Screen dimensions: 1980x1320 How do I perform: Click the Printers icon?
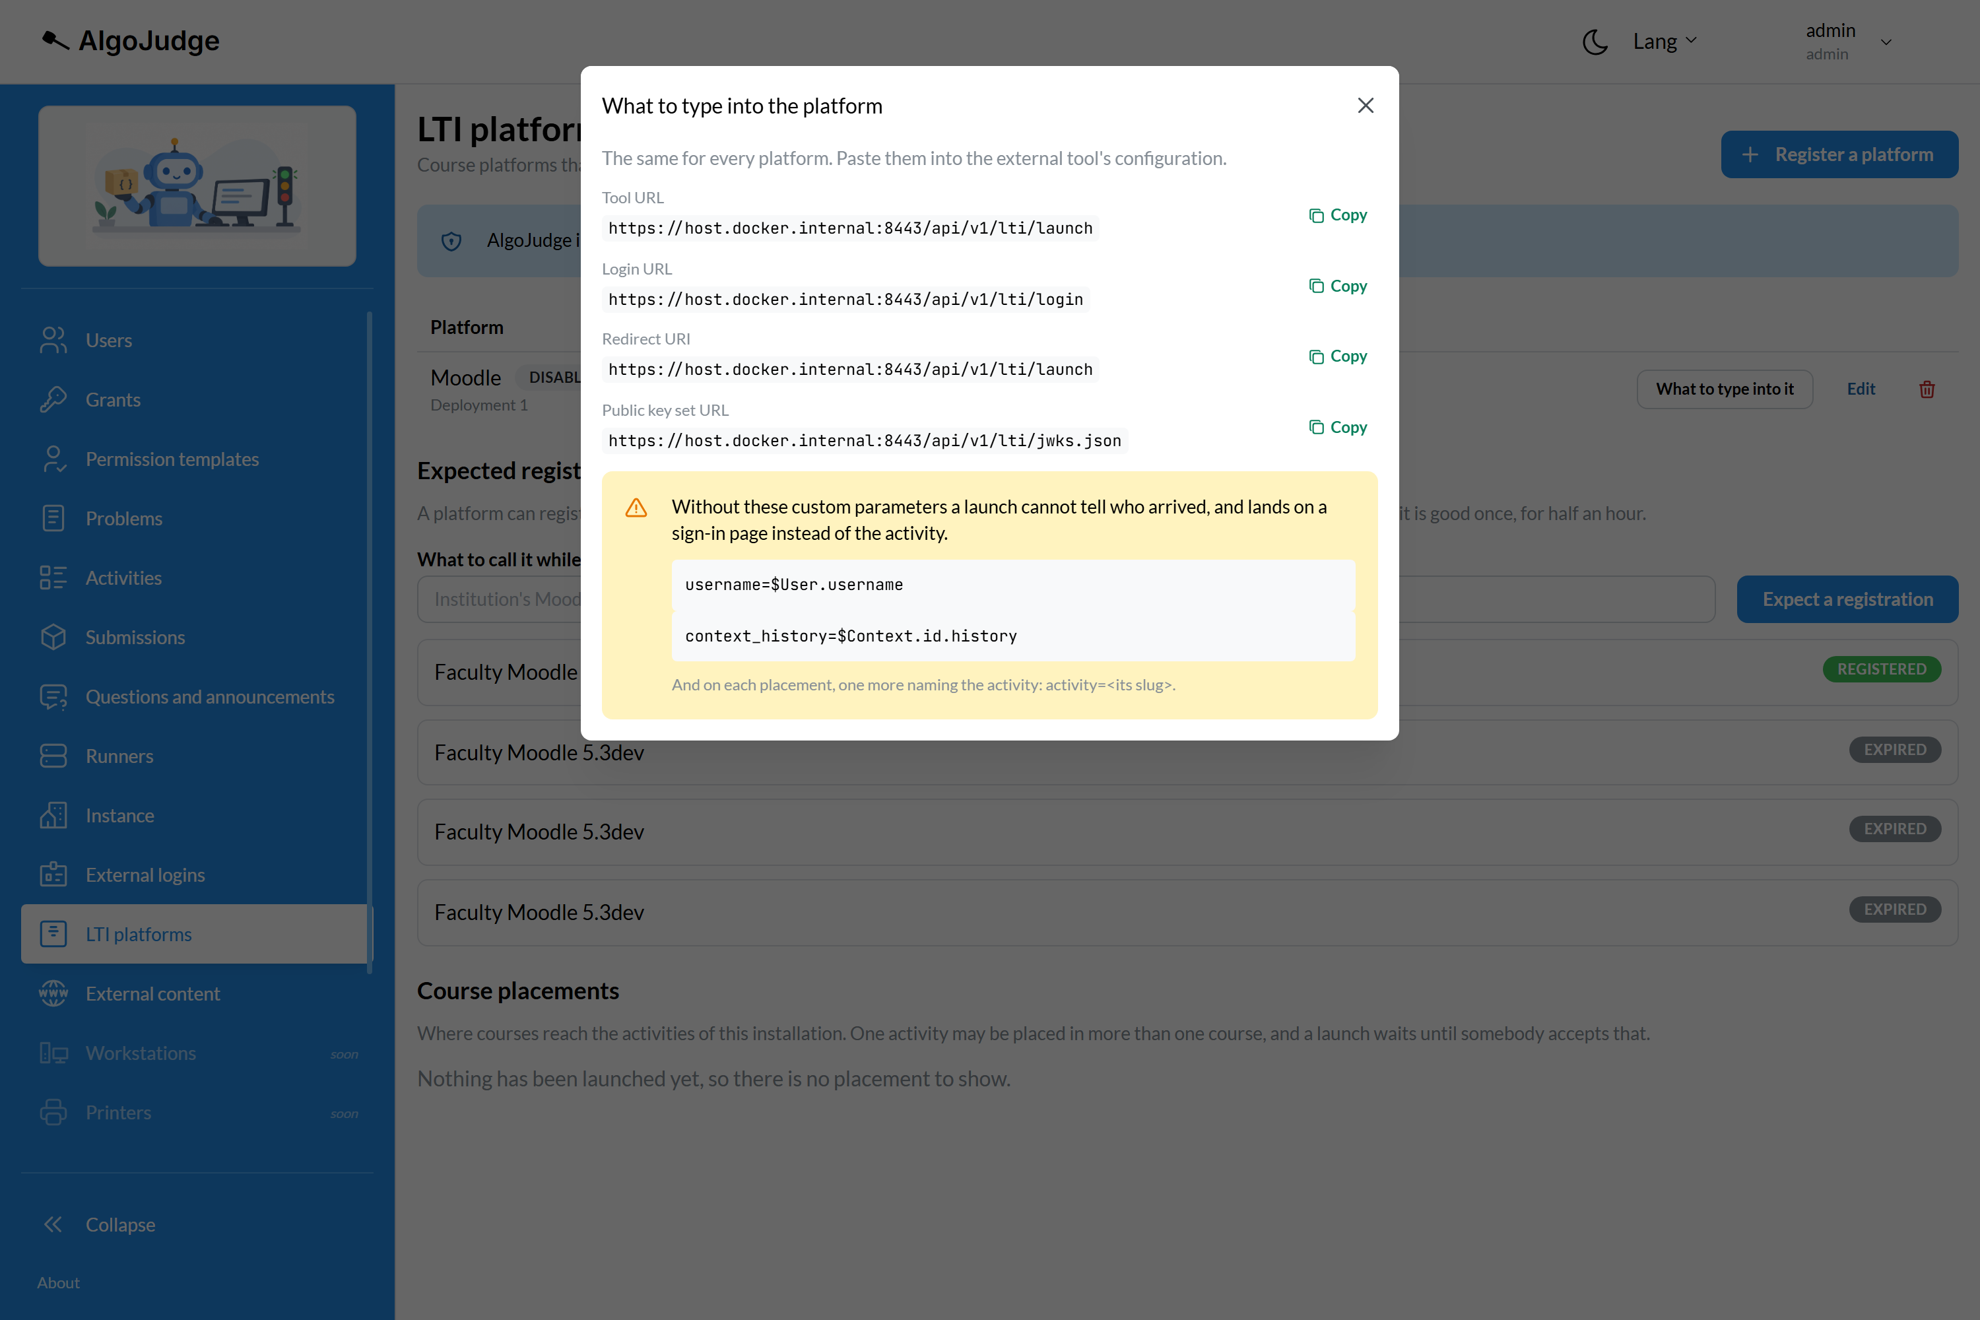(x=53, y=1112)
